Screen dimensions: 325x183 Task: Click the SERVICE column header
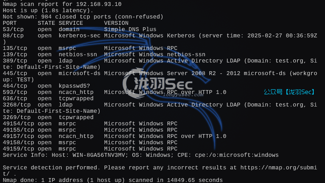[71, 23]
